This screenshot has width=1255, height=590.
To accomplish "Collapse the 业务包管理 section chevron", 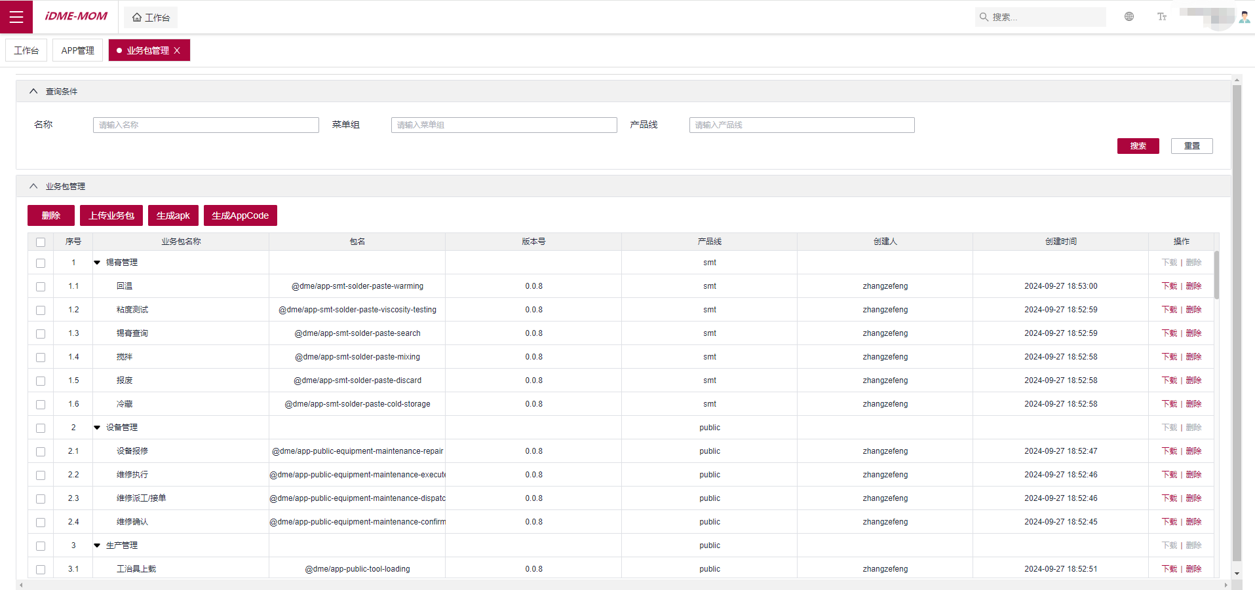I will click(x=33, y=187).
